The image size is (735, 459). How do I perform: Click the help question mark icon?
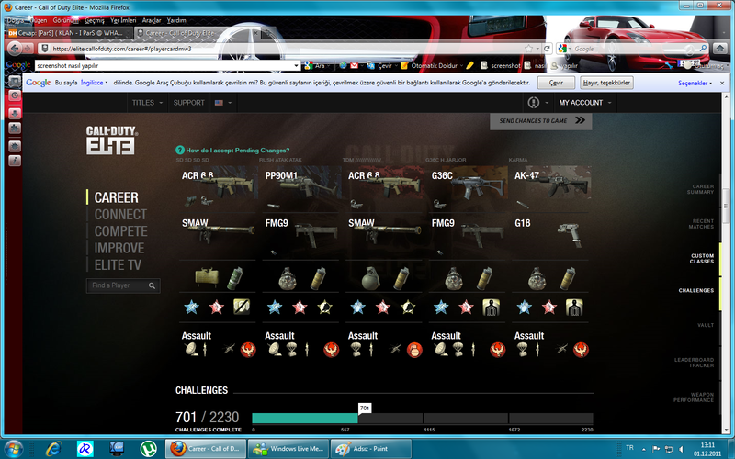click(x=179, y=150)
